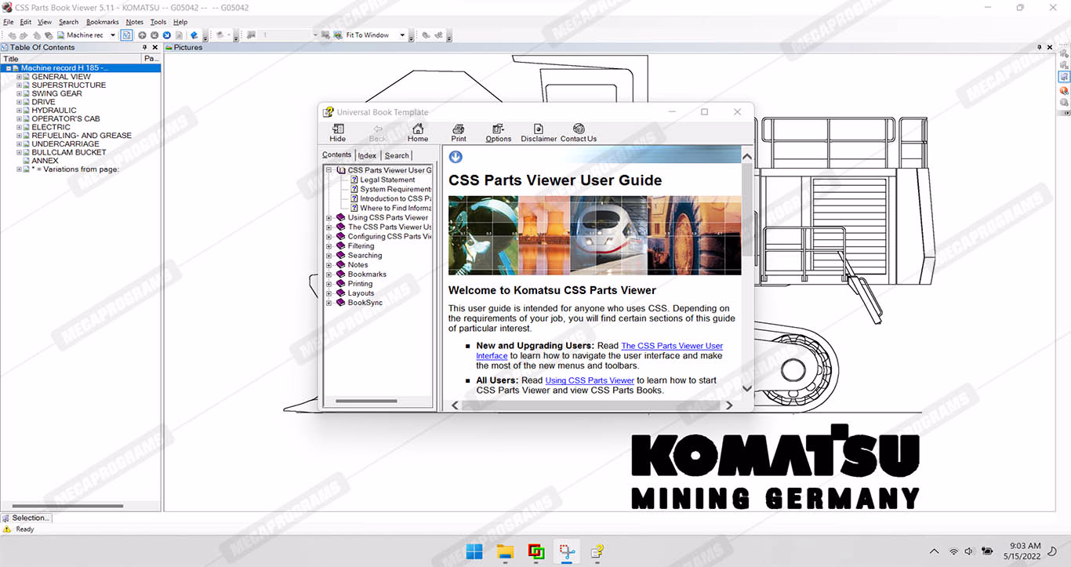Click the Home icon in help window
The height and width of the screenshot is (567, 1071).
tap(418, 129)
